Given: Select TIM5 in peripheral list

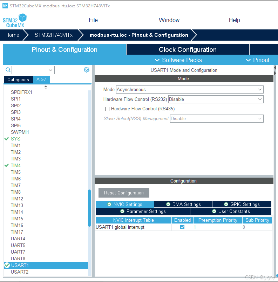Looking at the screenshot, I should tap(16, 172).
